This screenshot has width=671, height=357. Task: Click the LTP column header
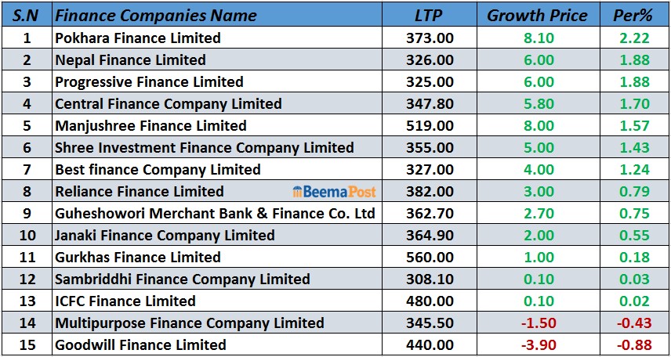click(x=430, y=15)
